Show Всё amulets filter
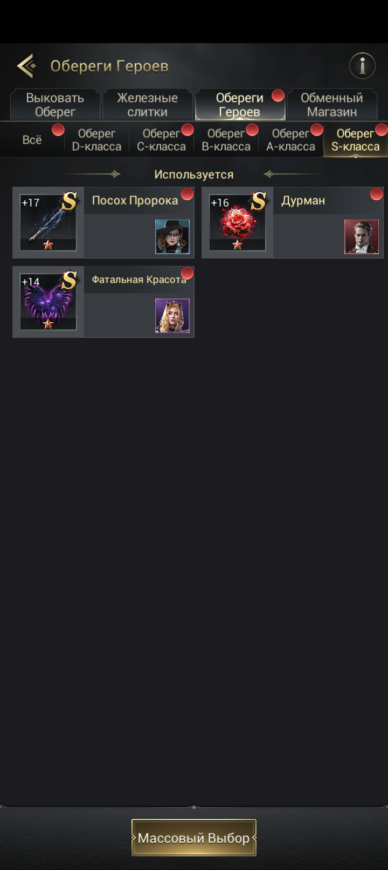This screenshot has height=870, width=388. (x=32, y=140)
